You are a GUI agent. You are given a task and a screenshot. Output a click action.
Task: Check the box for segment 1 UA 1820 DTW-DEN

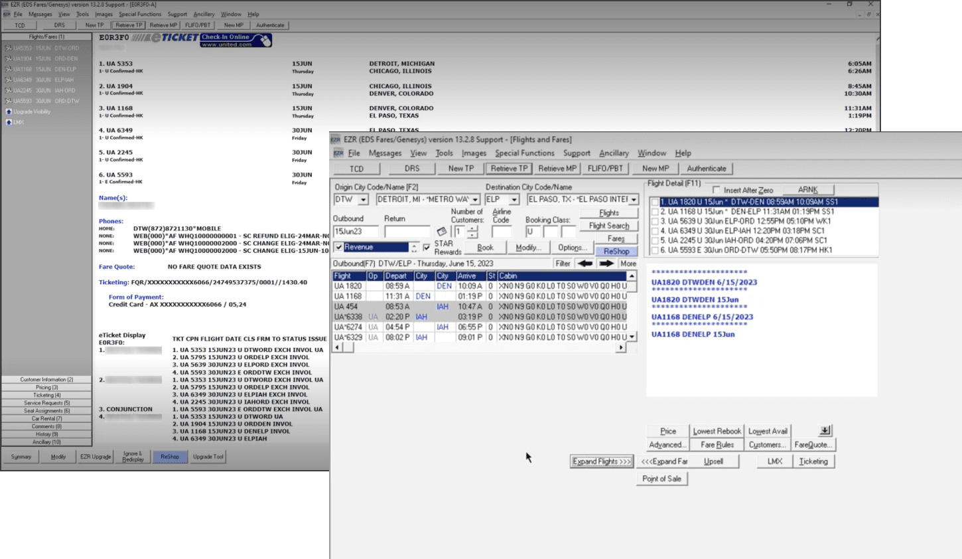pos(655,202)
